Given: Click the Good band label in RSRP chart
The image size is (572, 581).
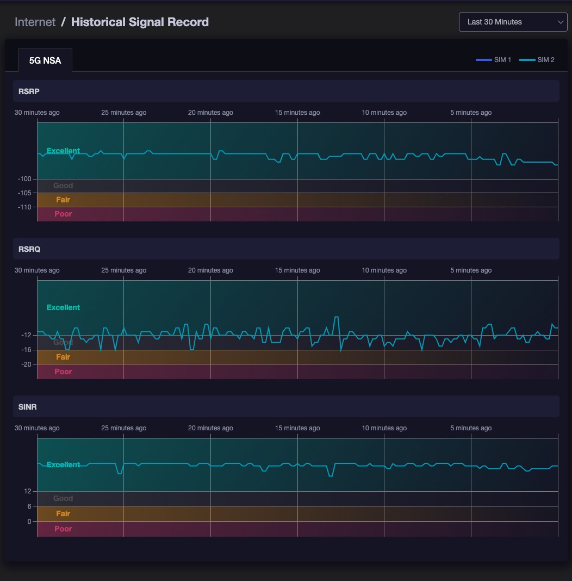Looking at the screenshot, I should 63,186.
